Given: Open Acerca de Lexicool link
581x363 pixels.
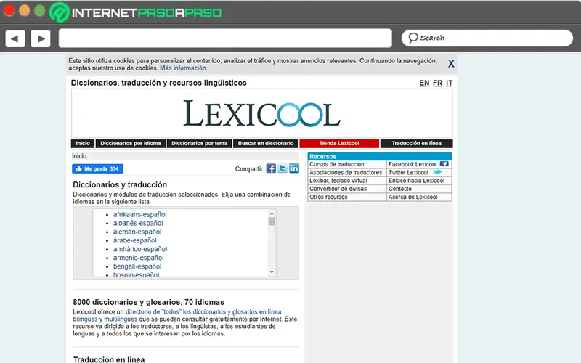Looking at the screenshot, I should tap(413, 197).
